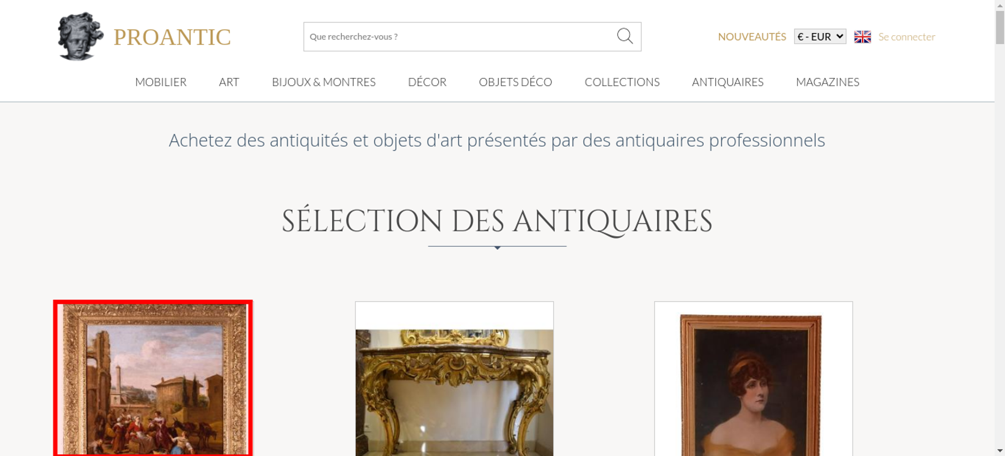The image size is (1005, 456).
Task: Open the portrait of a woman thumbnail
Action: (753, 379)
